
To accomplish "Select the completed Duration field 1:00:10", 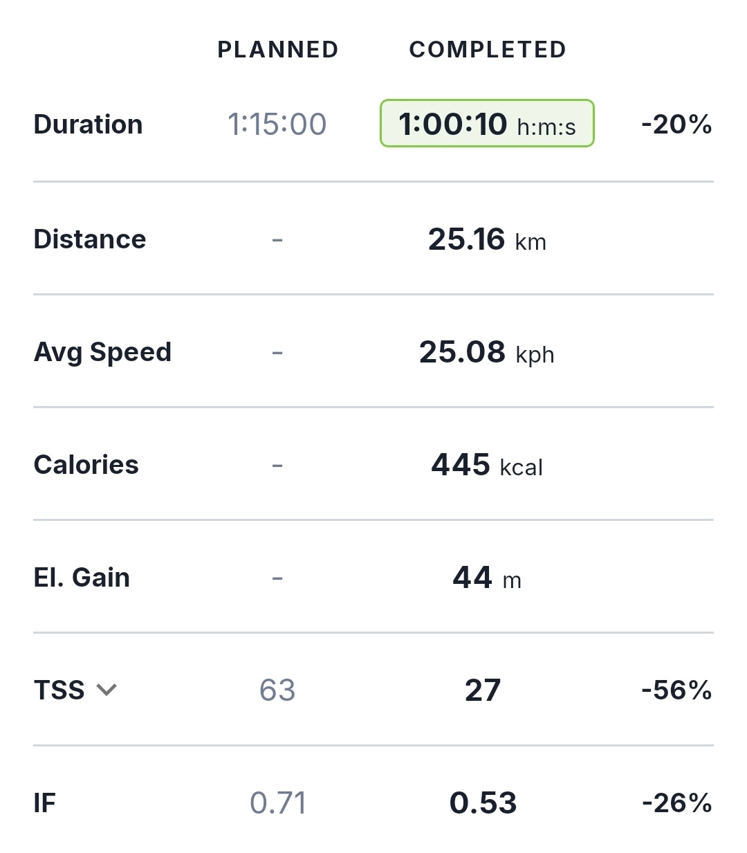I will [x=486, y=124].
